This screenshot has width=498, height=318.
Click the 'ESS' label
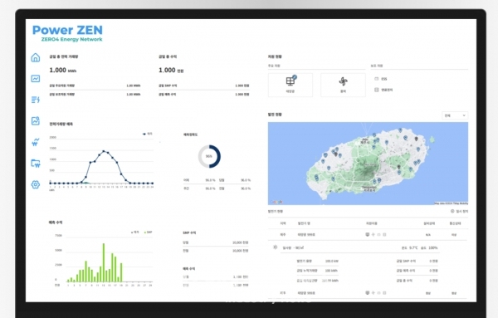tap(384, 79)
